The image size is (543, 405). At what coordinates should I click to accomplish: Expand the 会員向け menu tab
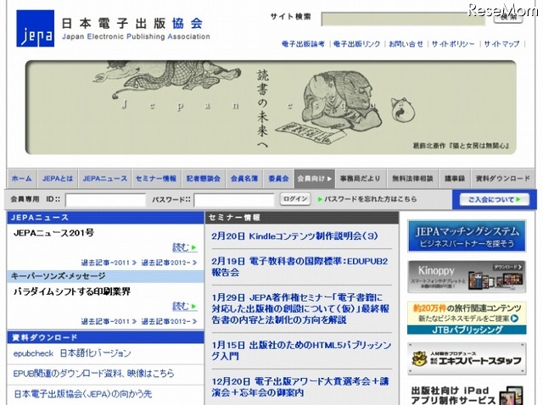(x=315, y=179)
